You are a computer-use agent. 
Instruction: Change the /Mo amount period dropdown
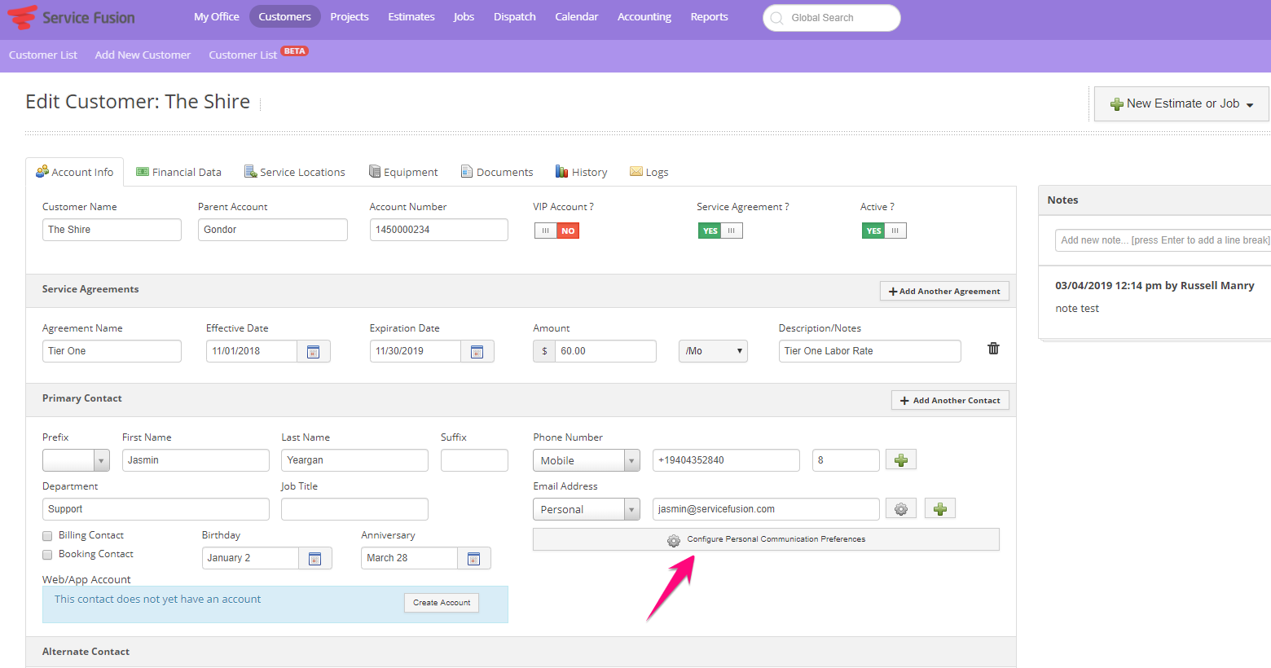[713, 351]
